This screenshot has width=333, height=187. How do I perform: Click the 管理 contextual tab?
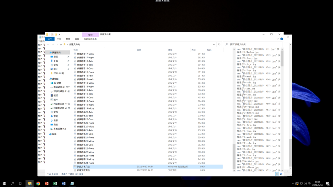(x=90, y=35)
